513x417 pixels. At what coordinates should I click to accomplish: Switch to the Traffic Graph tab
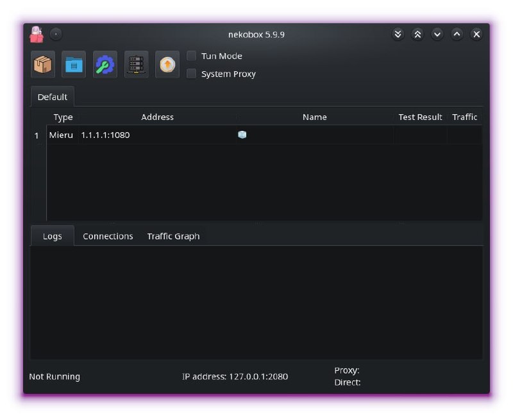173,236
